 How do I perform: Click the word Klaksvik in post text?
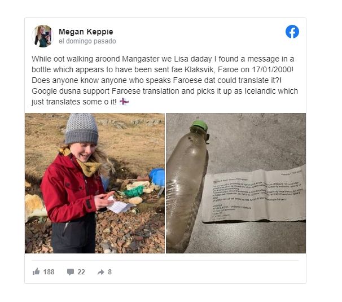pyautogui.click(x=200, y=69)
